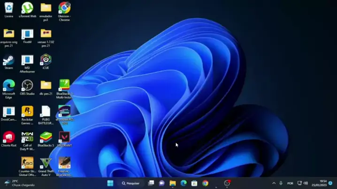
Task: Click the iCUE desktop shortcut
Action: pos(46,60)
